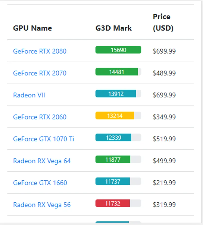Click the yellow 13214 score bar
This screenshot has height=225, width=203.
[x=115, y=116]
